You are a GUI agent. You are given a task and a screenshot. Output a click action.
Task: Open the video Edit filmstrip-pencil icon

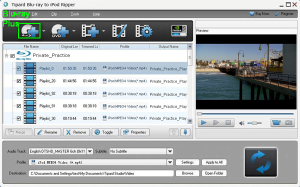pyautogui.click(x=119, y=30)
